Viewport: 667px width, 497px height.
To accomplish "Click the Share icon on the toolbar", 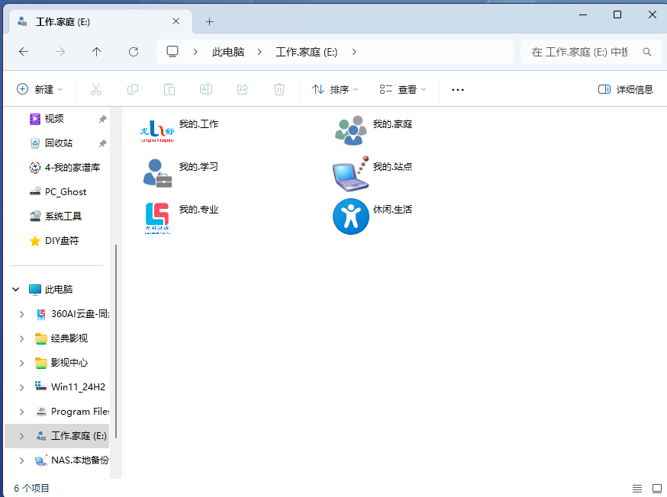I will click(242, 89).
